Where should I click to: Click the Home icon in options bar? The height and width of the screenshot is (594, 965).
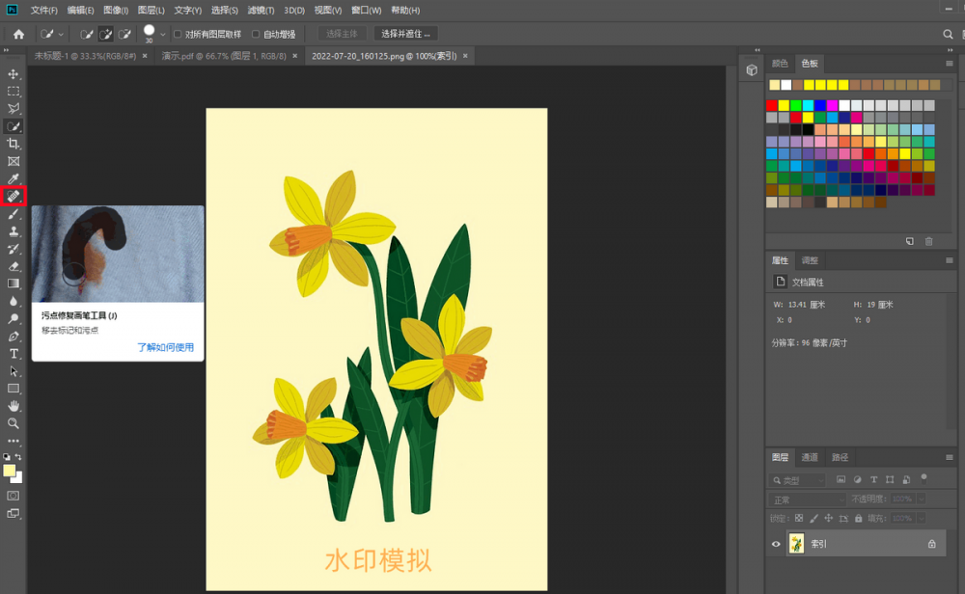click(x=18, y=34)
